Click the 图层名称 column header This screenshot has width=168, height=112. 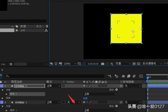[x=17, y=82]
